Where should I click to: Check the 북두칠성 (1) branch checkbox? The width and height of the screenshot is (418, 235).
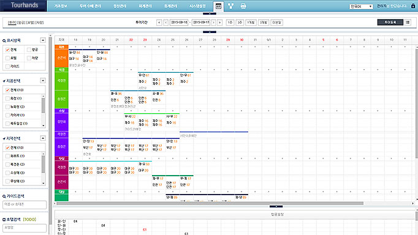(7, 124)
